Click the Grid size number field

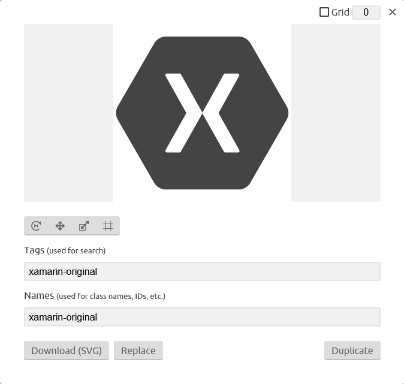coord(366,13)
